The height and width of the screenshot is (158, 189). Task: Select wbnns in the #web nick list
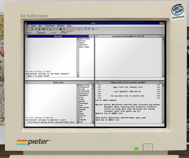(x=82, y=43)
